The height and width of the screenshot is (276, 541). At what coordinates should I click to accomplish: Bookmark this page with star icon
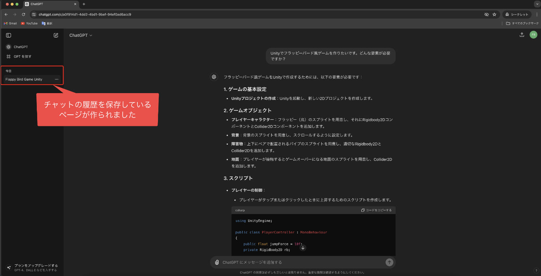494,14
